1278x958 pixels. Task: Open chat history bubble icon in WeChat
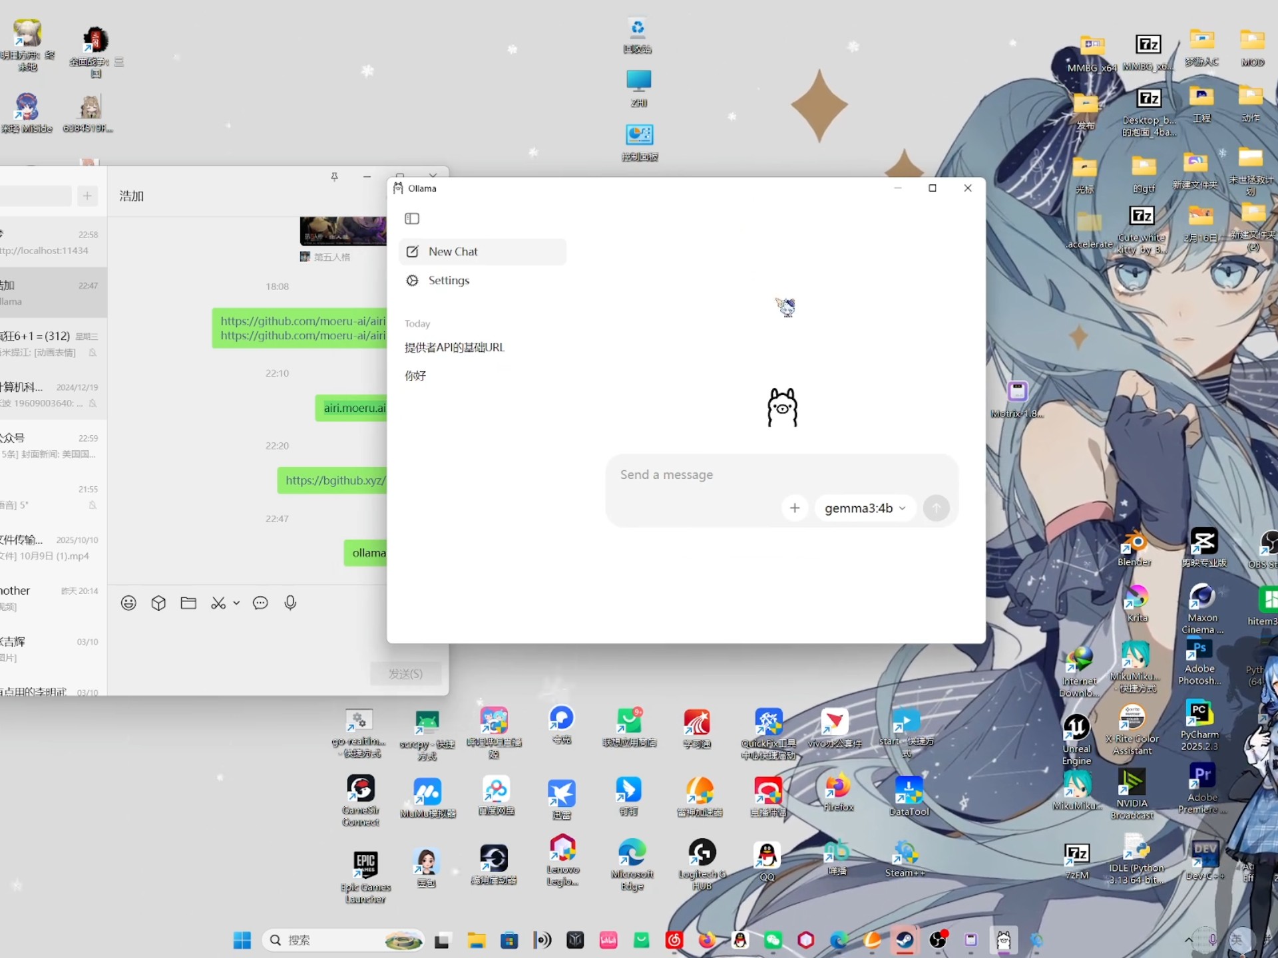tap(260, 603)
